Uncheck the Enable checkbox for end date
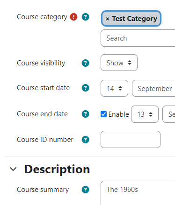 tap(103, 114)
